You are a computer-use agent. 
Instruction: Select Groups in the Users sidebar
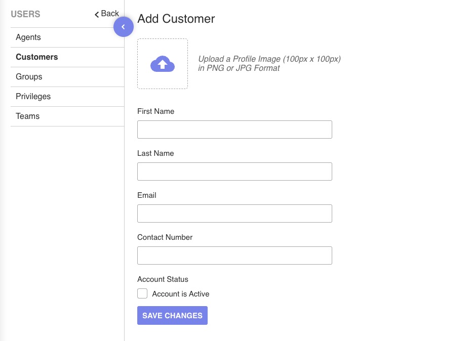(x=29, y=76)
